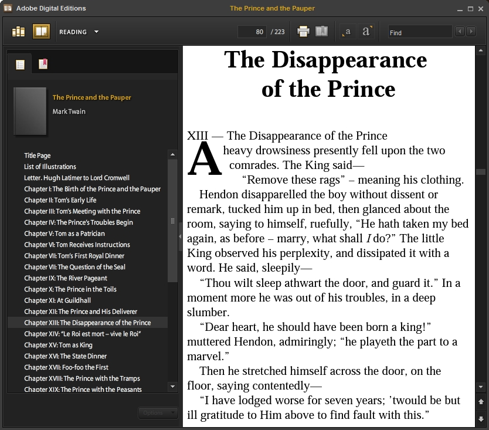This screenshot has width=489, height=430.
Task: Collapse the side panel with divider arrow
Action: (180, 236)
